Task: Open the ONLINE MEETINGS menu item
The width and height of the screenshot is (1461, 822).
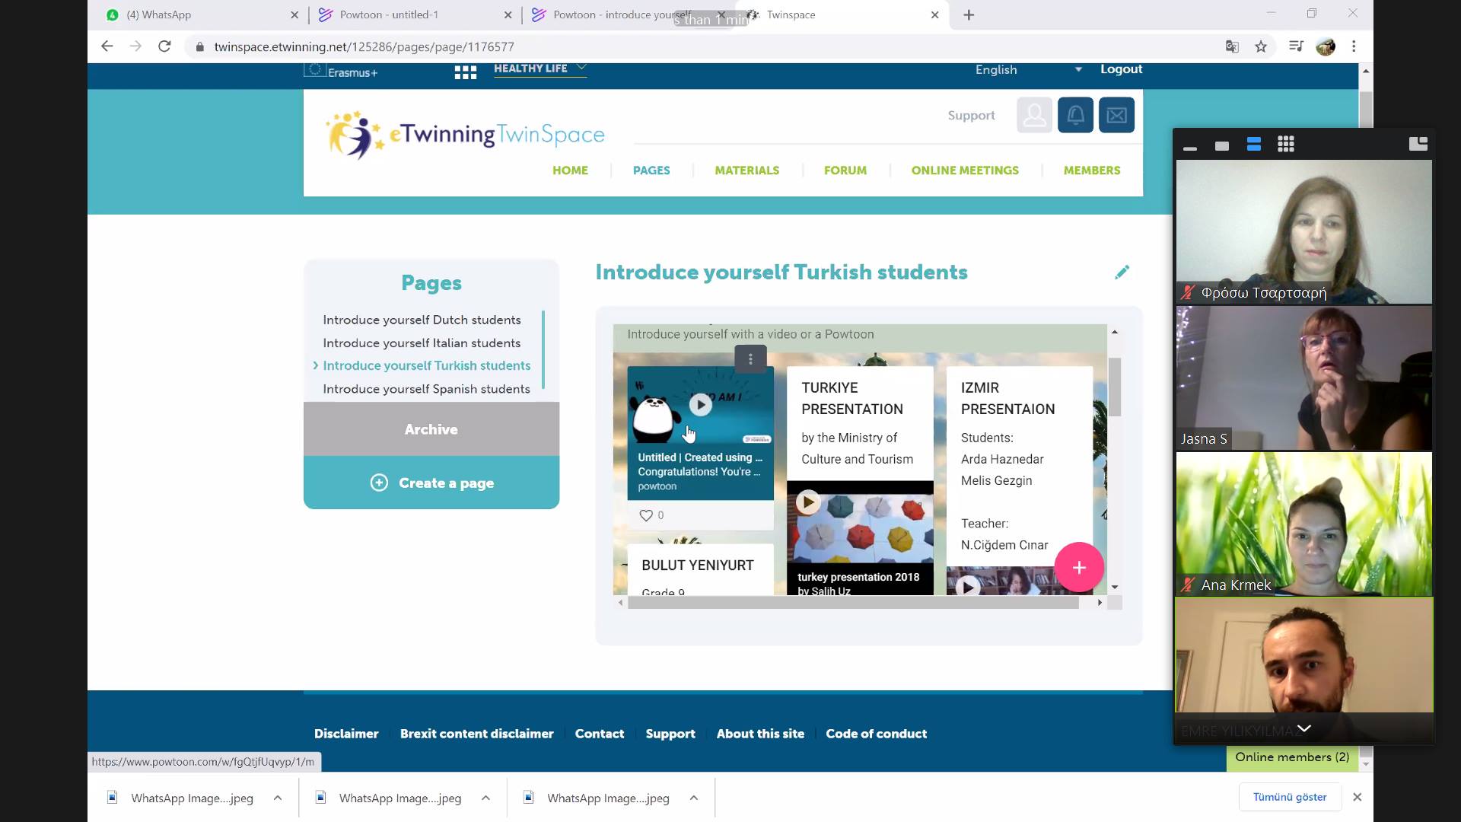Action: tap(965, 170)
